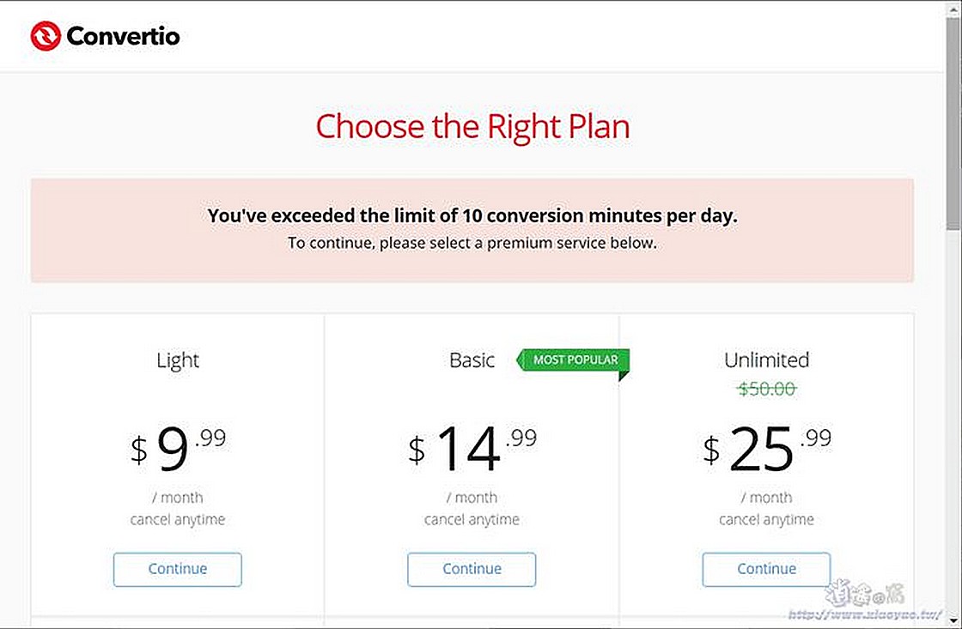Click cancel anytime text under Basic plan
This screenshot has height=629, width=962.
(472, 520)
